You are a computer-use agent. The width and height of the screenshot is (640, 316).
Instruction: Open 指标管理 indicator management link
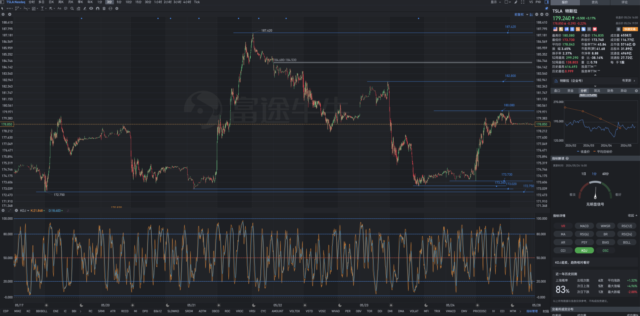[532, 311]
